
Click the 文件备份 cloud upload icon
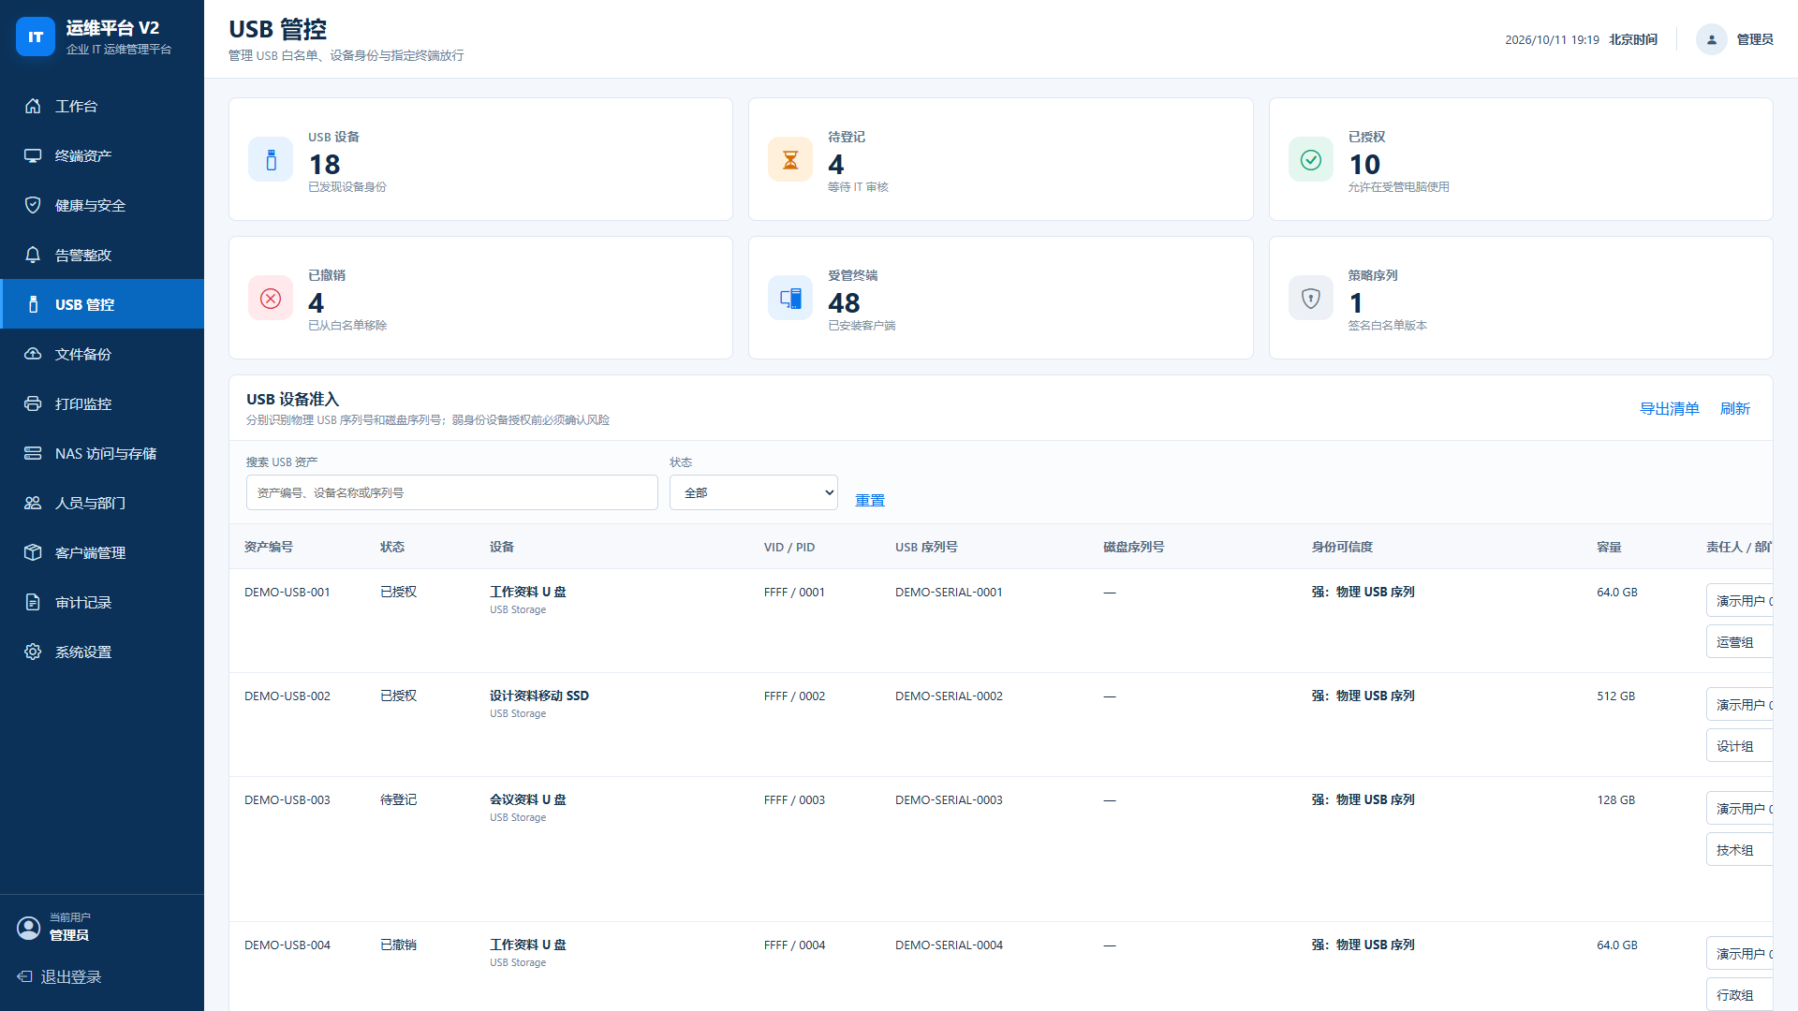[33, 354]
